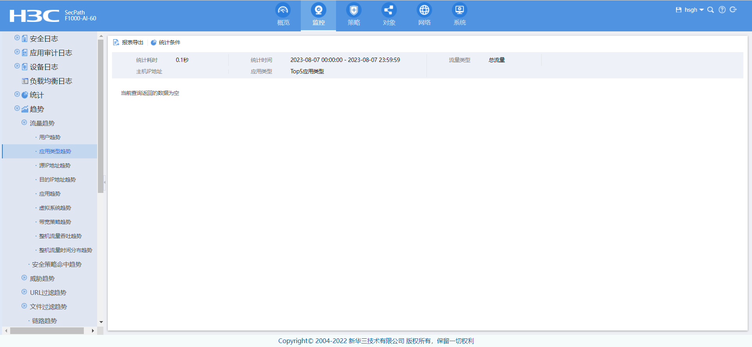Click the 设备日志 document icon

[x=25, y=67]
